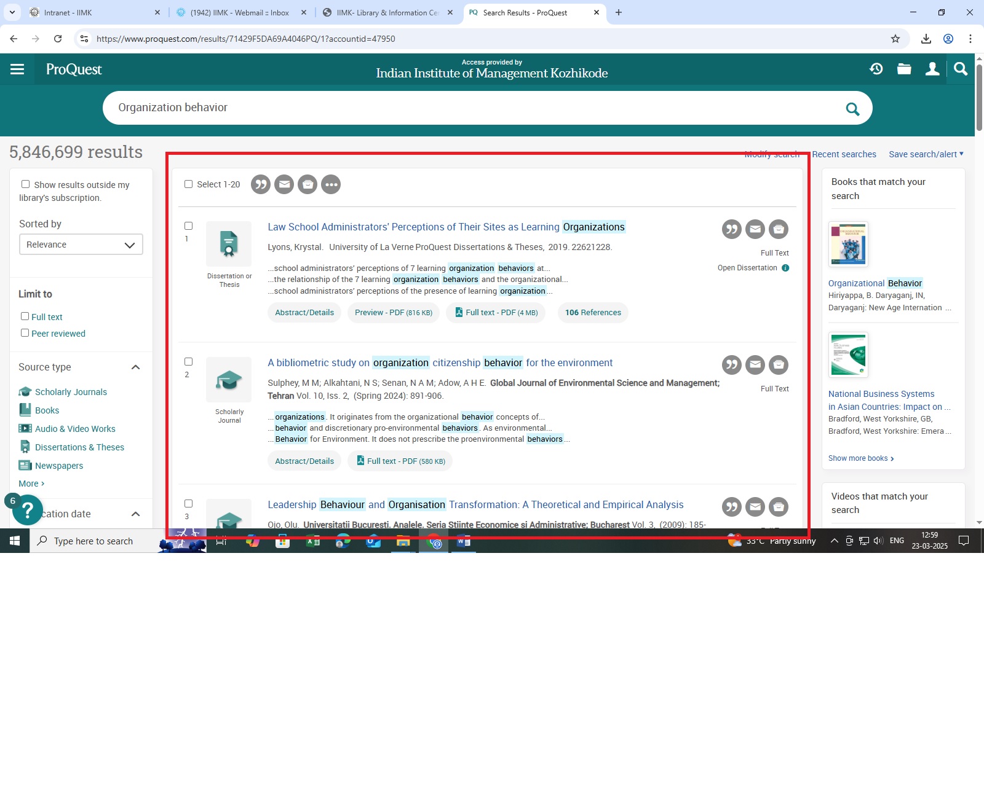This screenshot has height=811, width=984.
Task: Open the ProQuest hamburger menu
Action: 17,69
